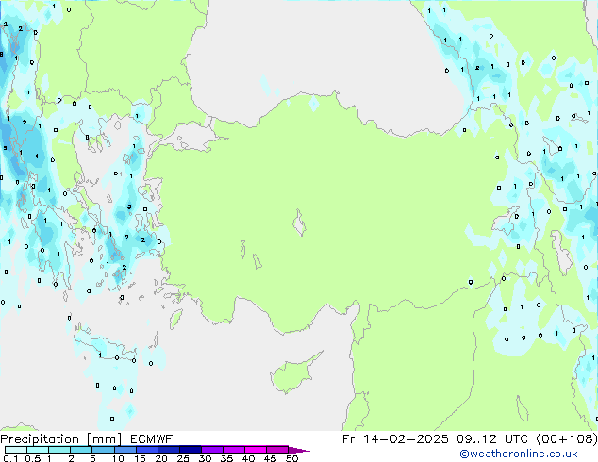Click the '35' legend scale label
598x462 pixels.
(226, 458)
